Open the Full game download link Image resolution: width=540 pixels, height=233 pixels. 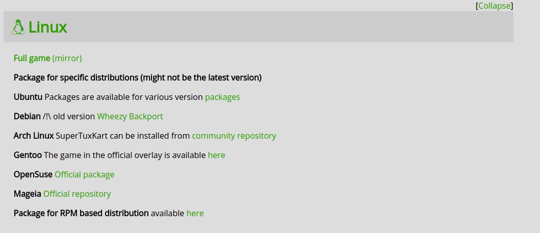point(32,58)
